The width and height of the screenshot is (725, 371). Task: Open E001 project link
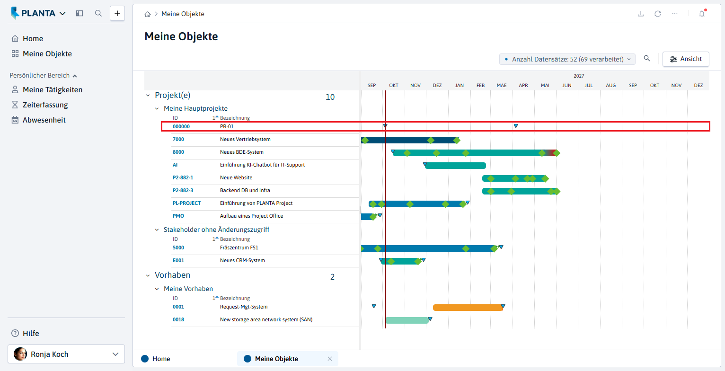pyautogui.click(x=178, y=261)
